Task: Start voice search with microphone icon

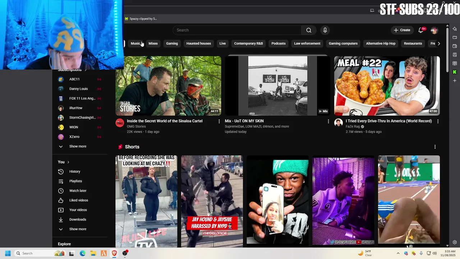Action: 325,30
